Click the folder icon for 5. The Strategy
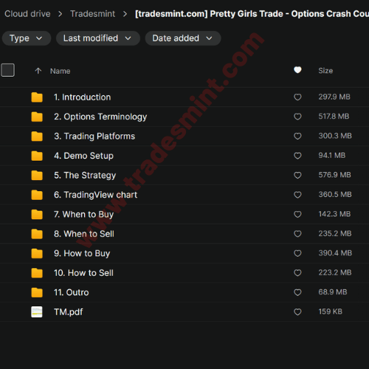The width and height of the screenshot is (369, 369). click(37, 175)
